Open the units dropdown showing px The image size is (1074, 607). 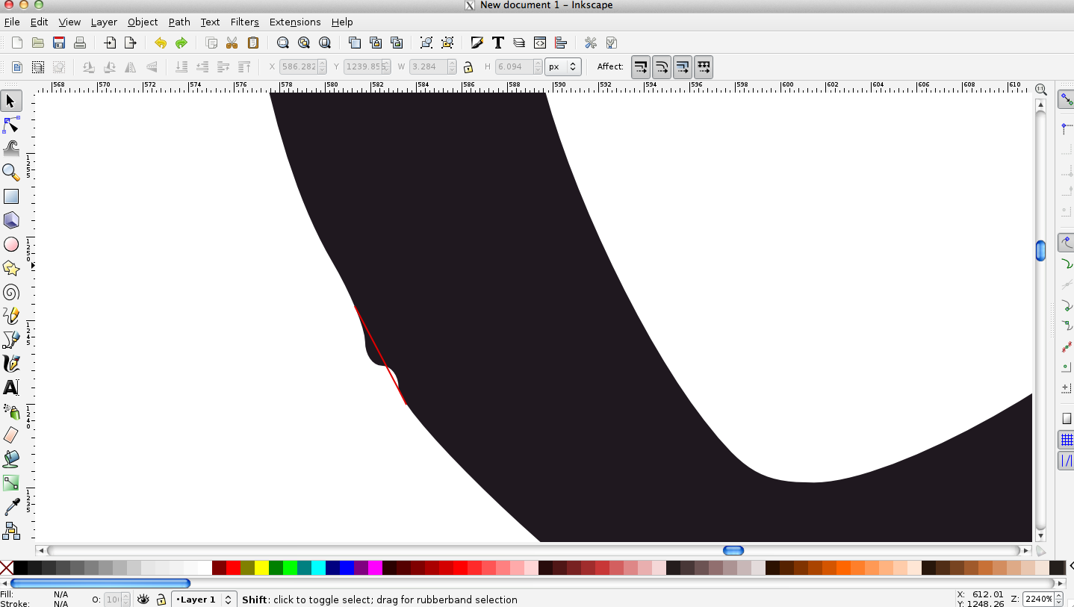click(562, 66)
